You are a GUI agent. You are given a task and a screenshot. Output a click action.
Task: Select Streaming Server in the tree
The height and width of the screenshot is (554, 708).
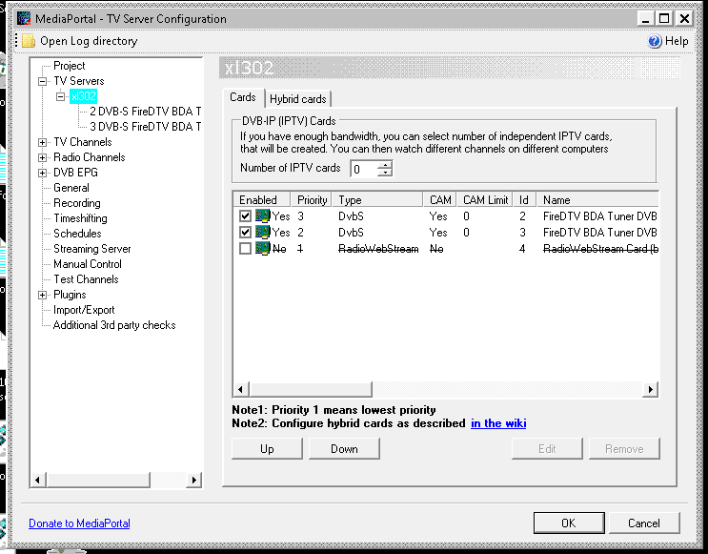coord(92,249)
